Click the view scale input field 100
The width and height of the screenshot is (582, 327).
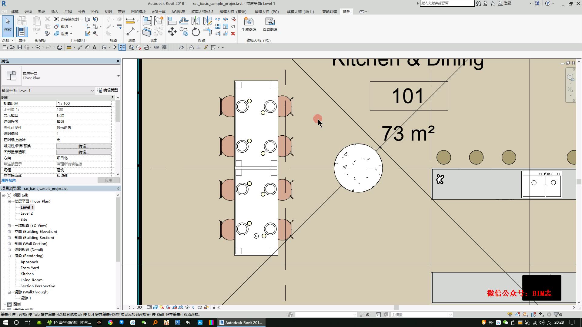coord(84,109)
